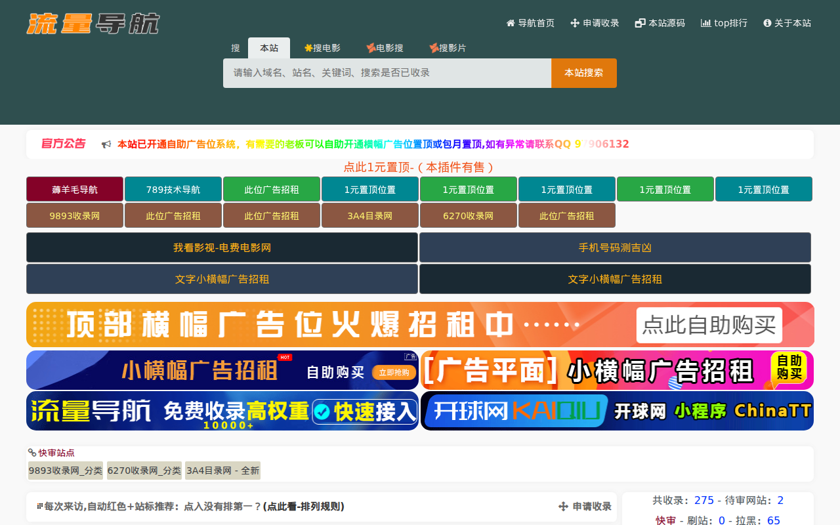Click the crosshair icon next to 申请收录
This screenshot has height=525, width=840.
pos(574,22)
